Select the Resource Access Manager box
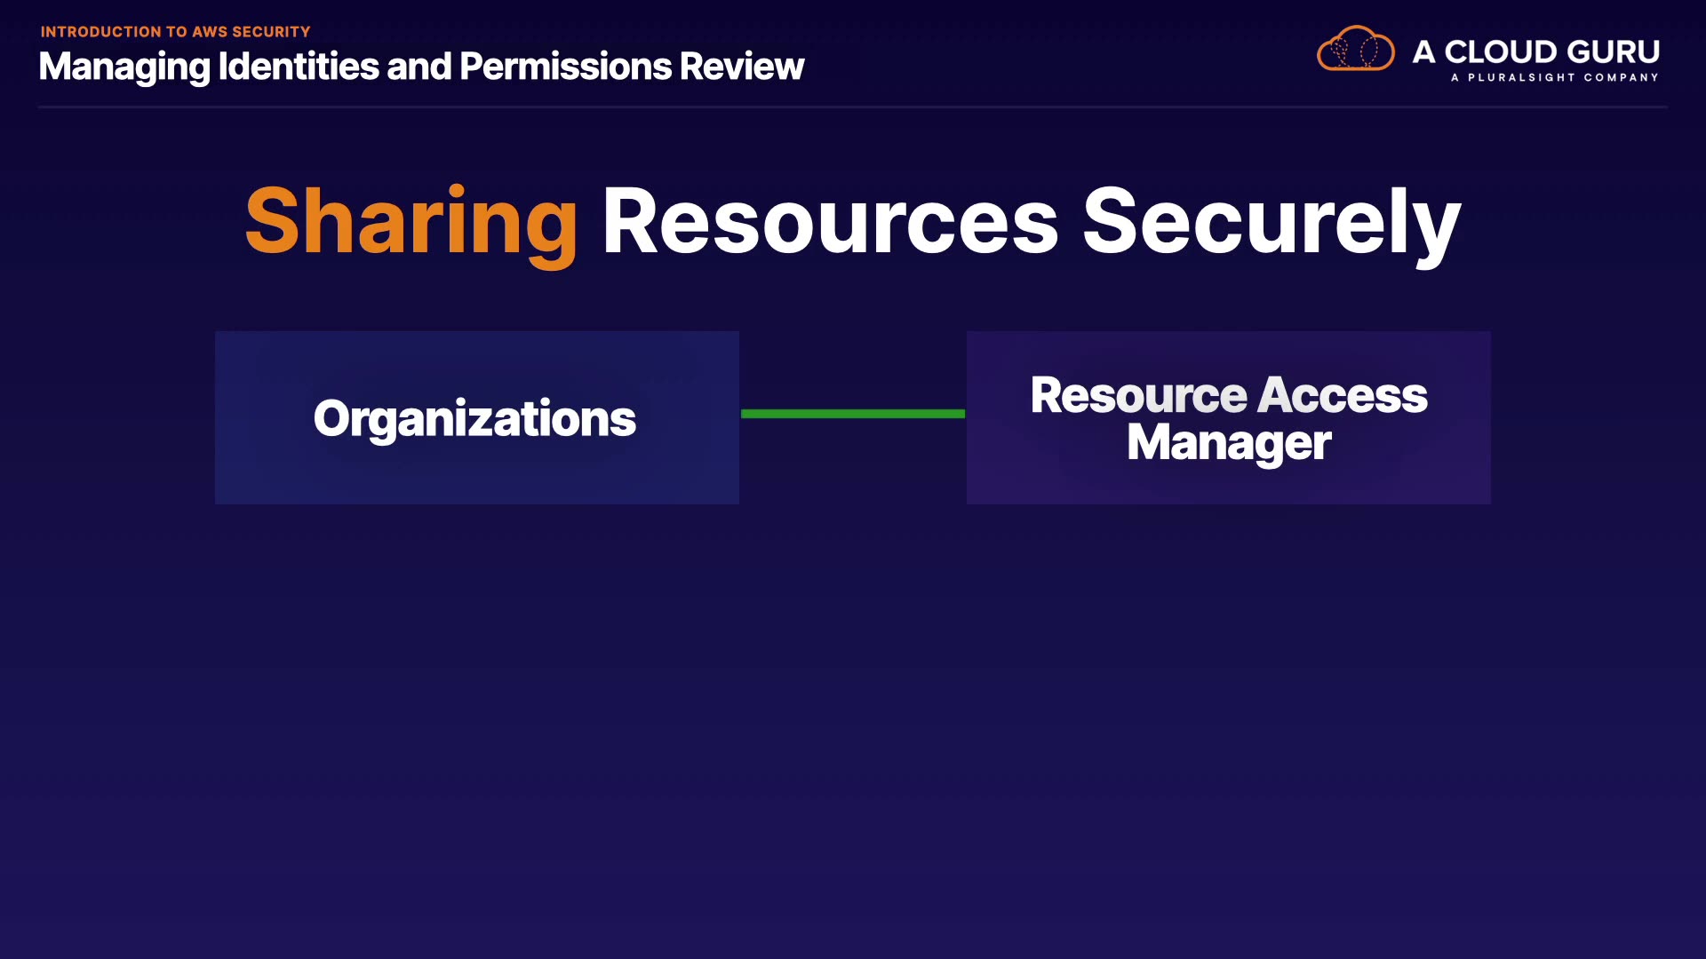The height and width of the screenshot is (959, 1706). tap(1228, 417)
